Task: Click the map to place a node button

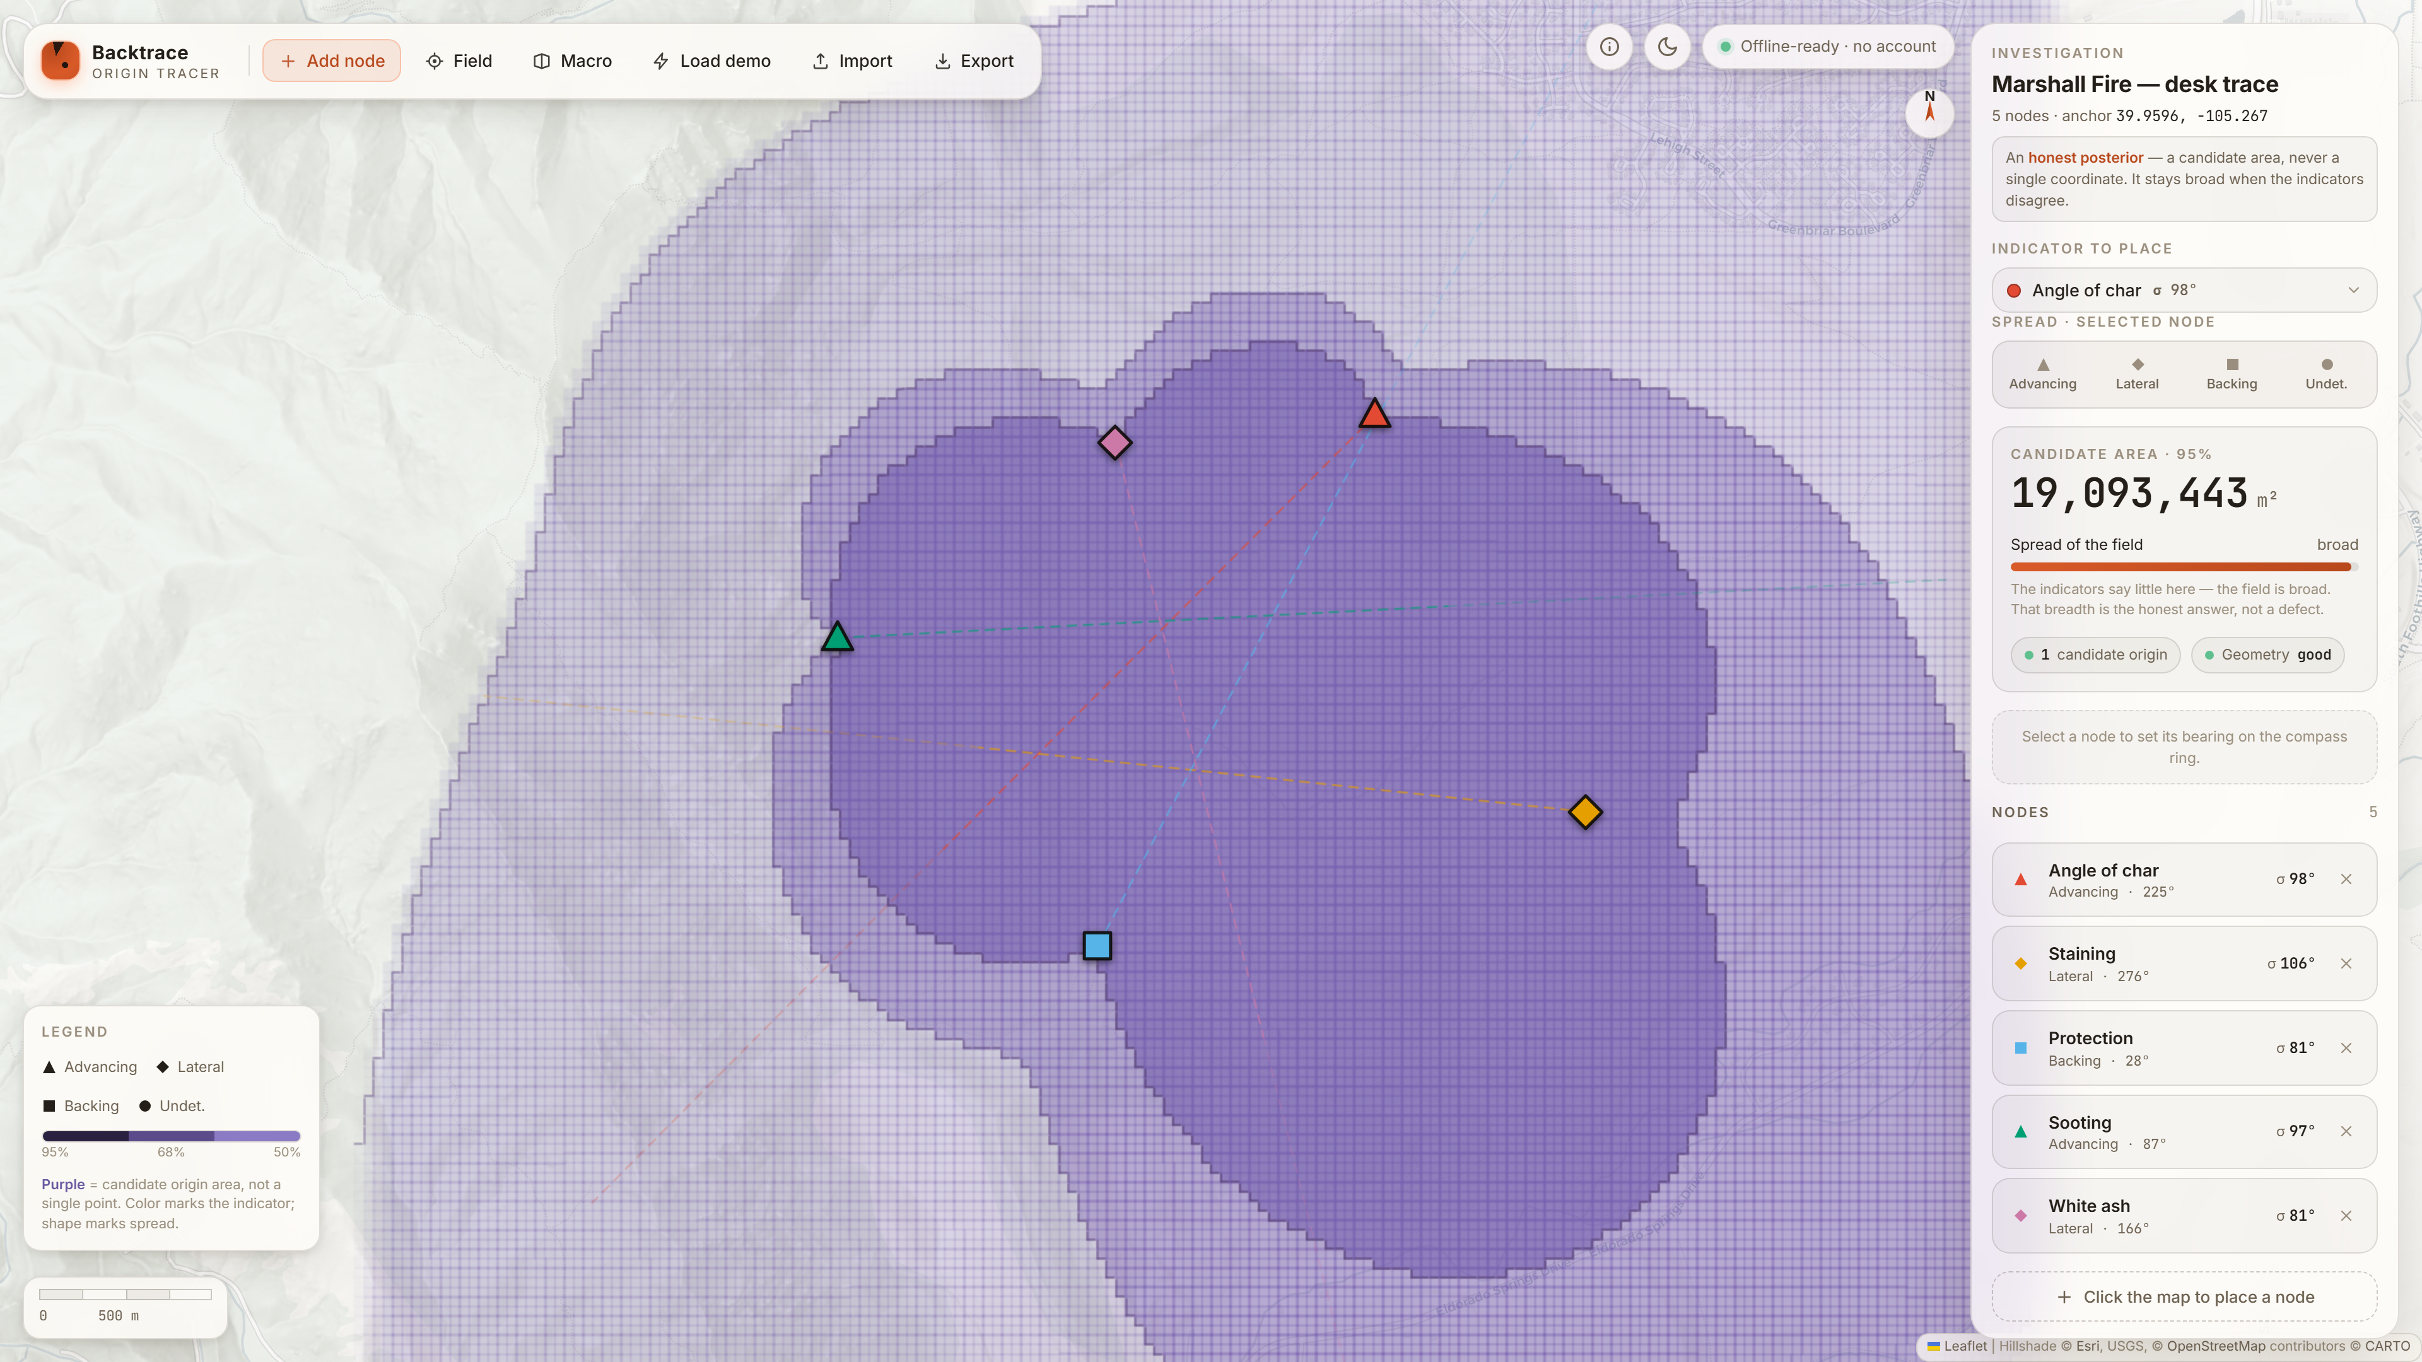Action: (2184, 1297)
